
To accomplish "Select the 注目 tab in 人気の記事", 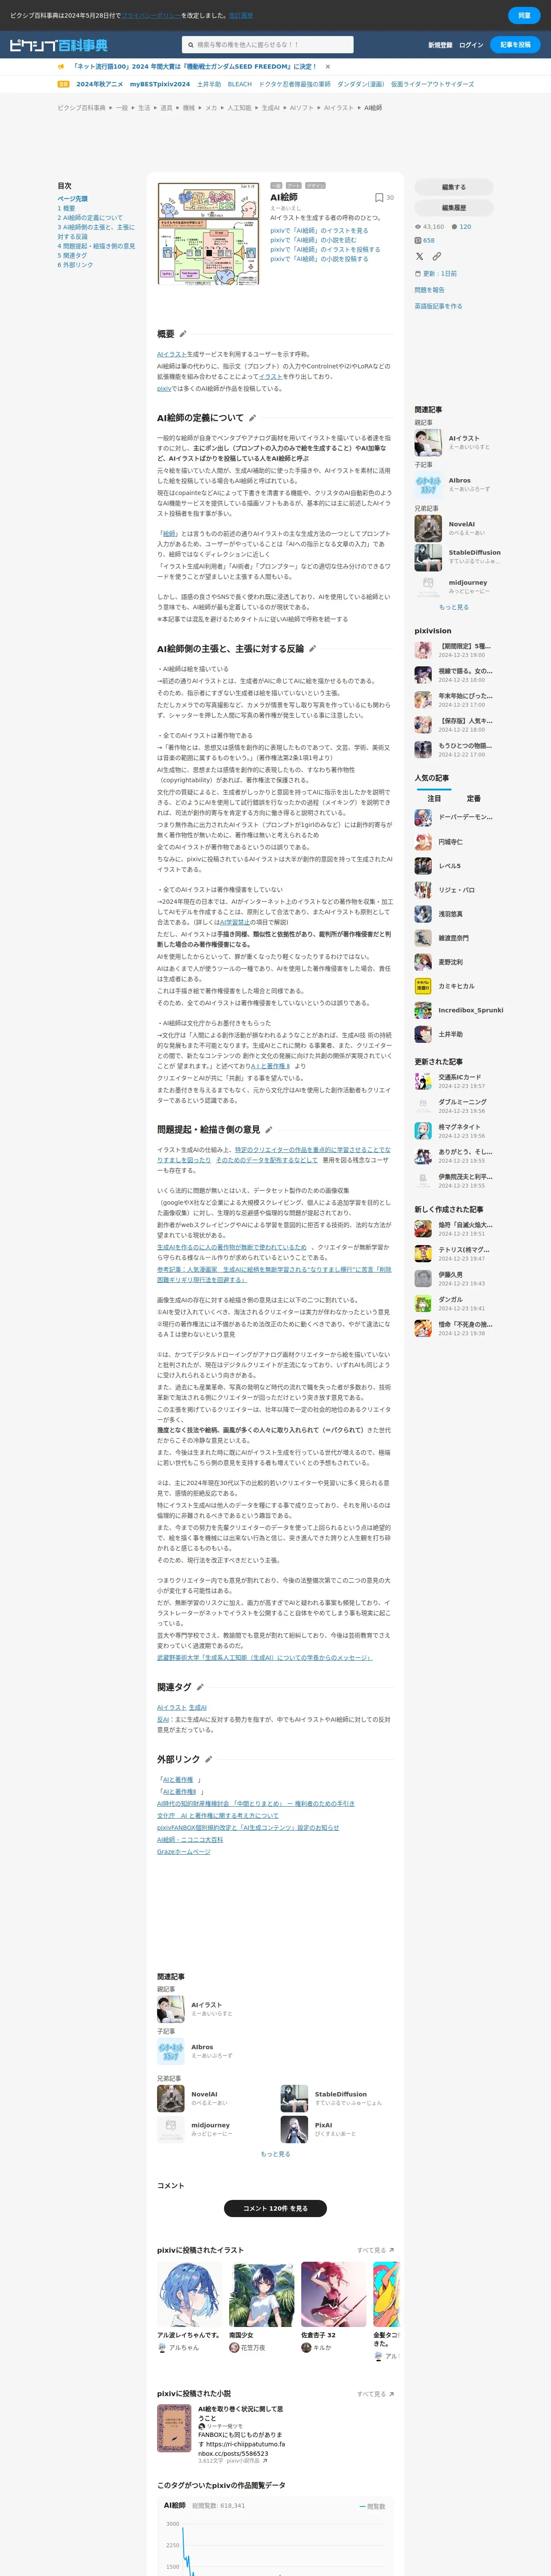I will coord(434,798).
